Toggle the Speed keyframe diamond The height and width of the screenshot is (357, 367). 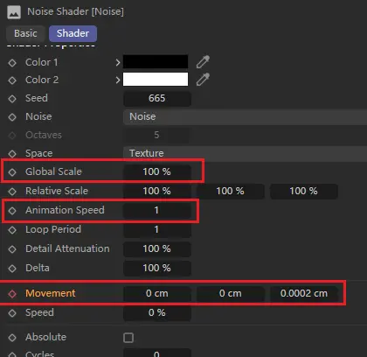pyautogui.click(x=12, y=313)
